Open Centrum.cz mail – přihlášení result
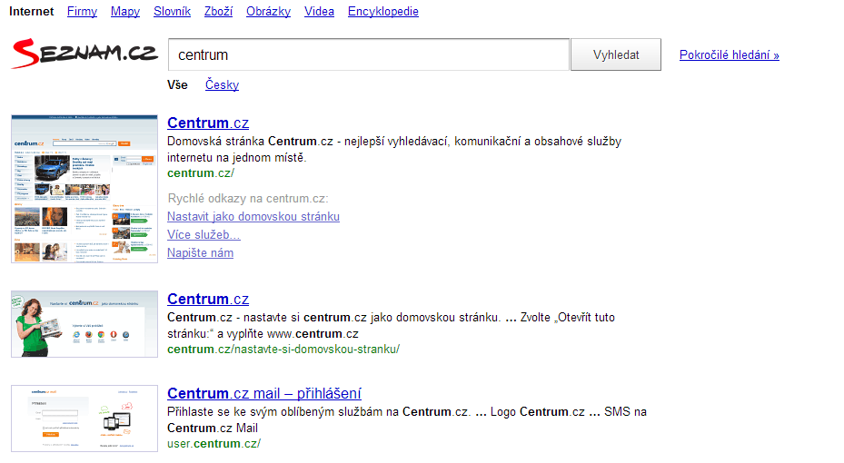The width and height of the screenshot is (844, 463). click(263, 393)
